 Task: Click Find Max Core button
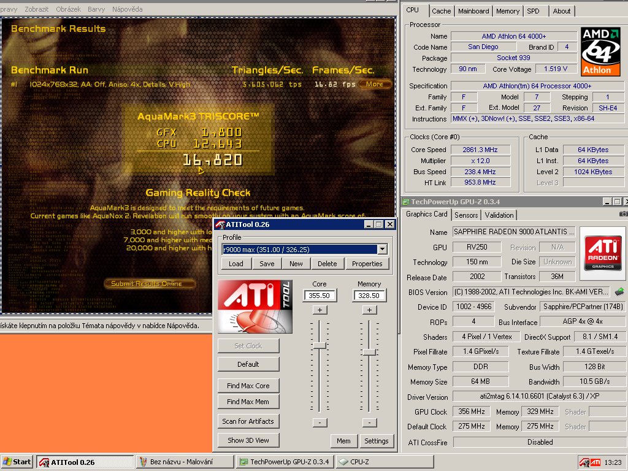click(248, 386)
